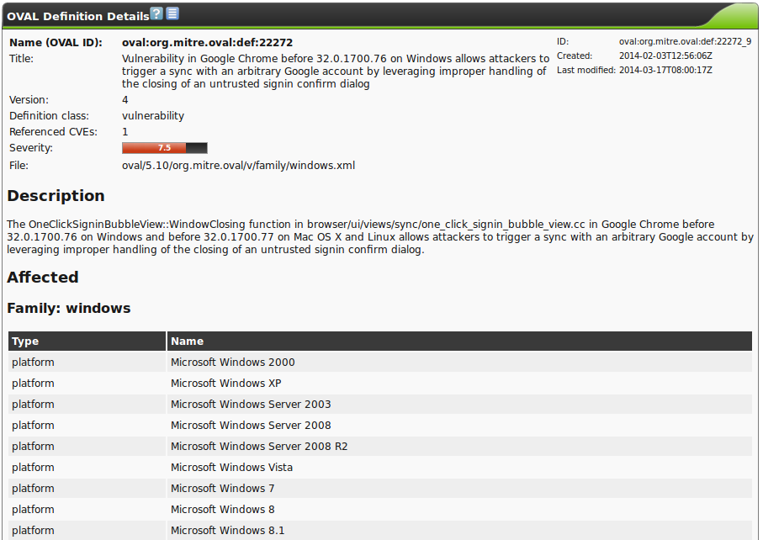Select the Microsoft Windows 8.1 row

pos(380,530)
